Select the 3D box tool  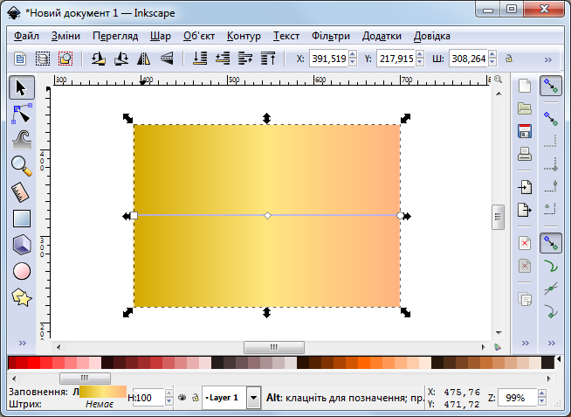point(22,245)
